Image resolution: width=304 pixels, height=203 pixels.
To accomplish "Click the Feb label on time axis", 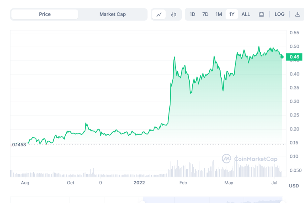I will pyautogui.click(x=183, y=183).
